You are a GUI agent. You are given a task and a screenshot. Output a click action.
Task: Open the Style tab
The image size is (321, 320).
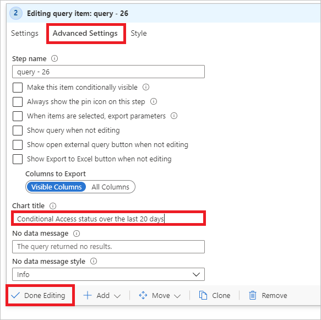139,33
